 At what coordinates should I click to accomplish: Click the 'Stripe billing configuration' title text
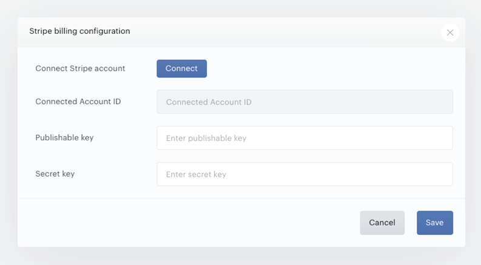coord(79,31)
